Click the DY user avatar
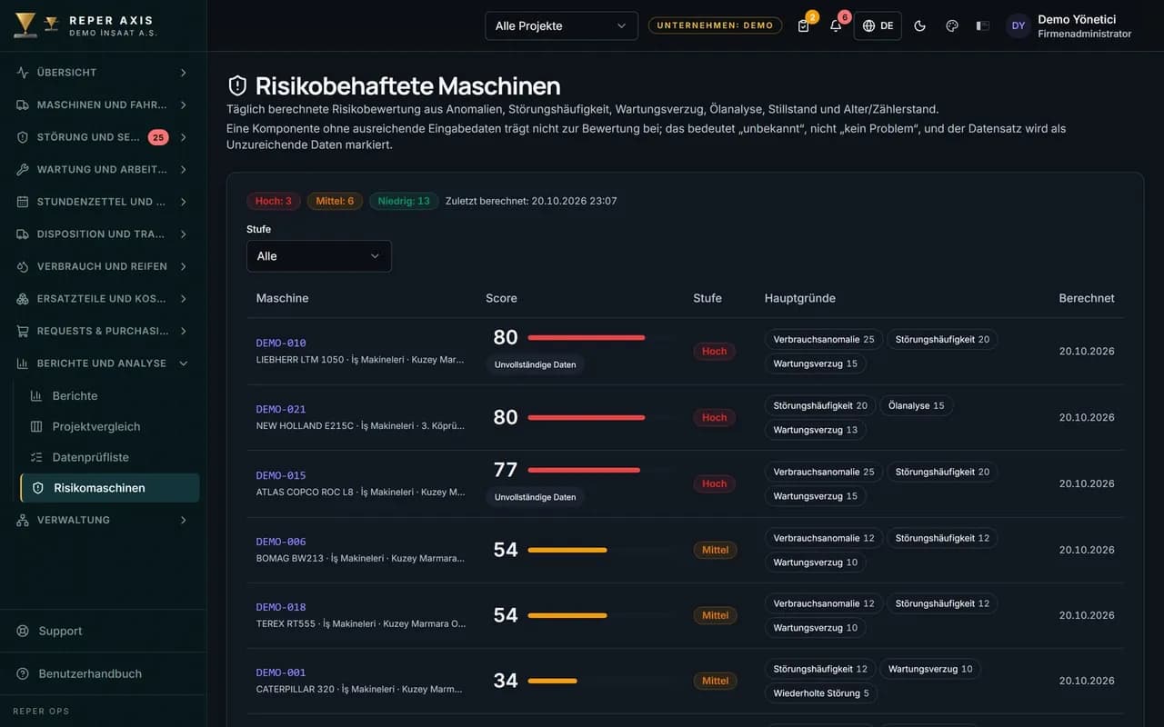This screenshot has width=1164, height=727. [1018, 25]
